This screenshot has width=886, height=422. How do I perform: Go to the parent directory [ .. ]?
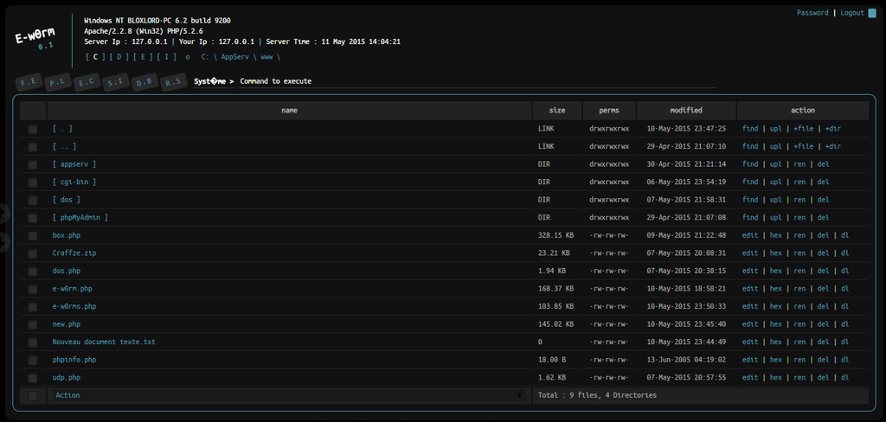(x=64, y=146)
